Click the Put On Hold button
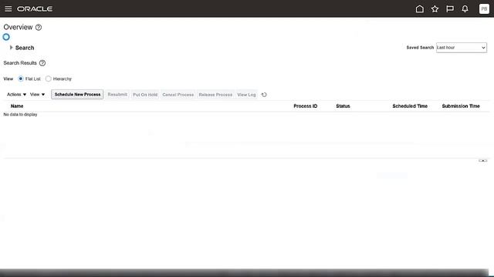Viewport: 494px width, 277px height. click(x=145, y=95)
